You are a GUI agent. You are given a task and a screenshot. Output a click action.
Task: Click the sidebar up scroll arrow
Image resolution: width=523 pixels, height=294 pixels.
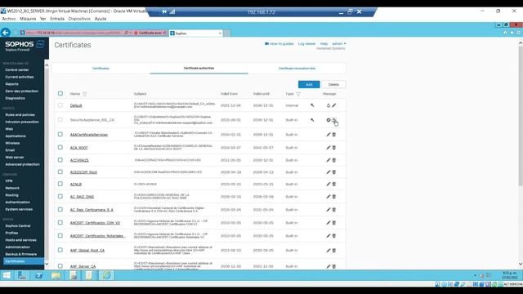tap(47, 65)
